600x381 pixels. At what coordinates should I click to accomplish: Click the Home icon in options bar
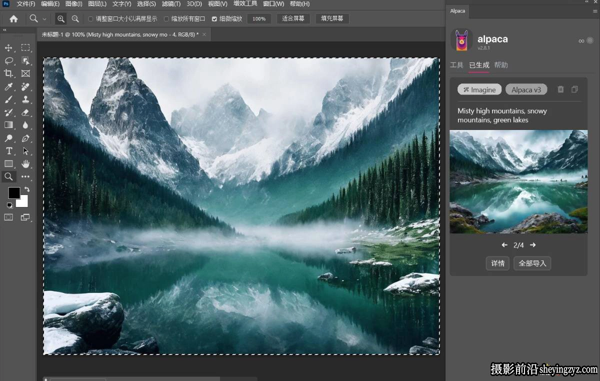[x=13, y=18]
